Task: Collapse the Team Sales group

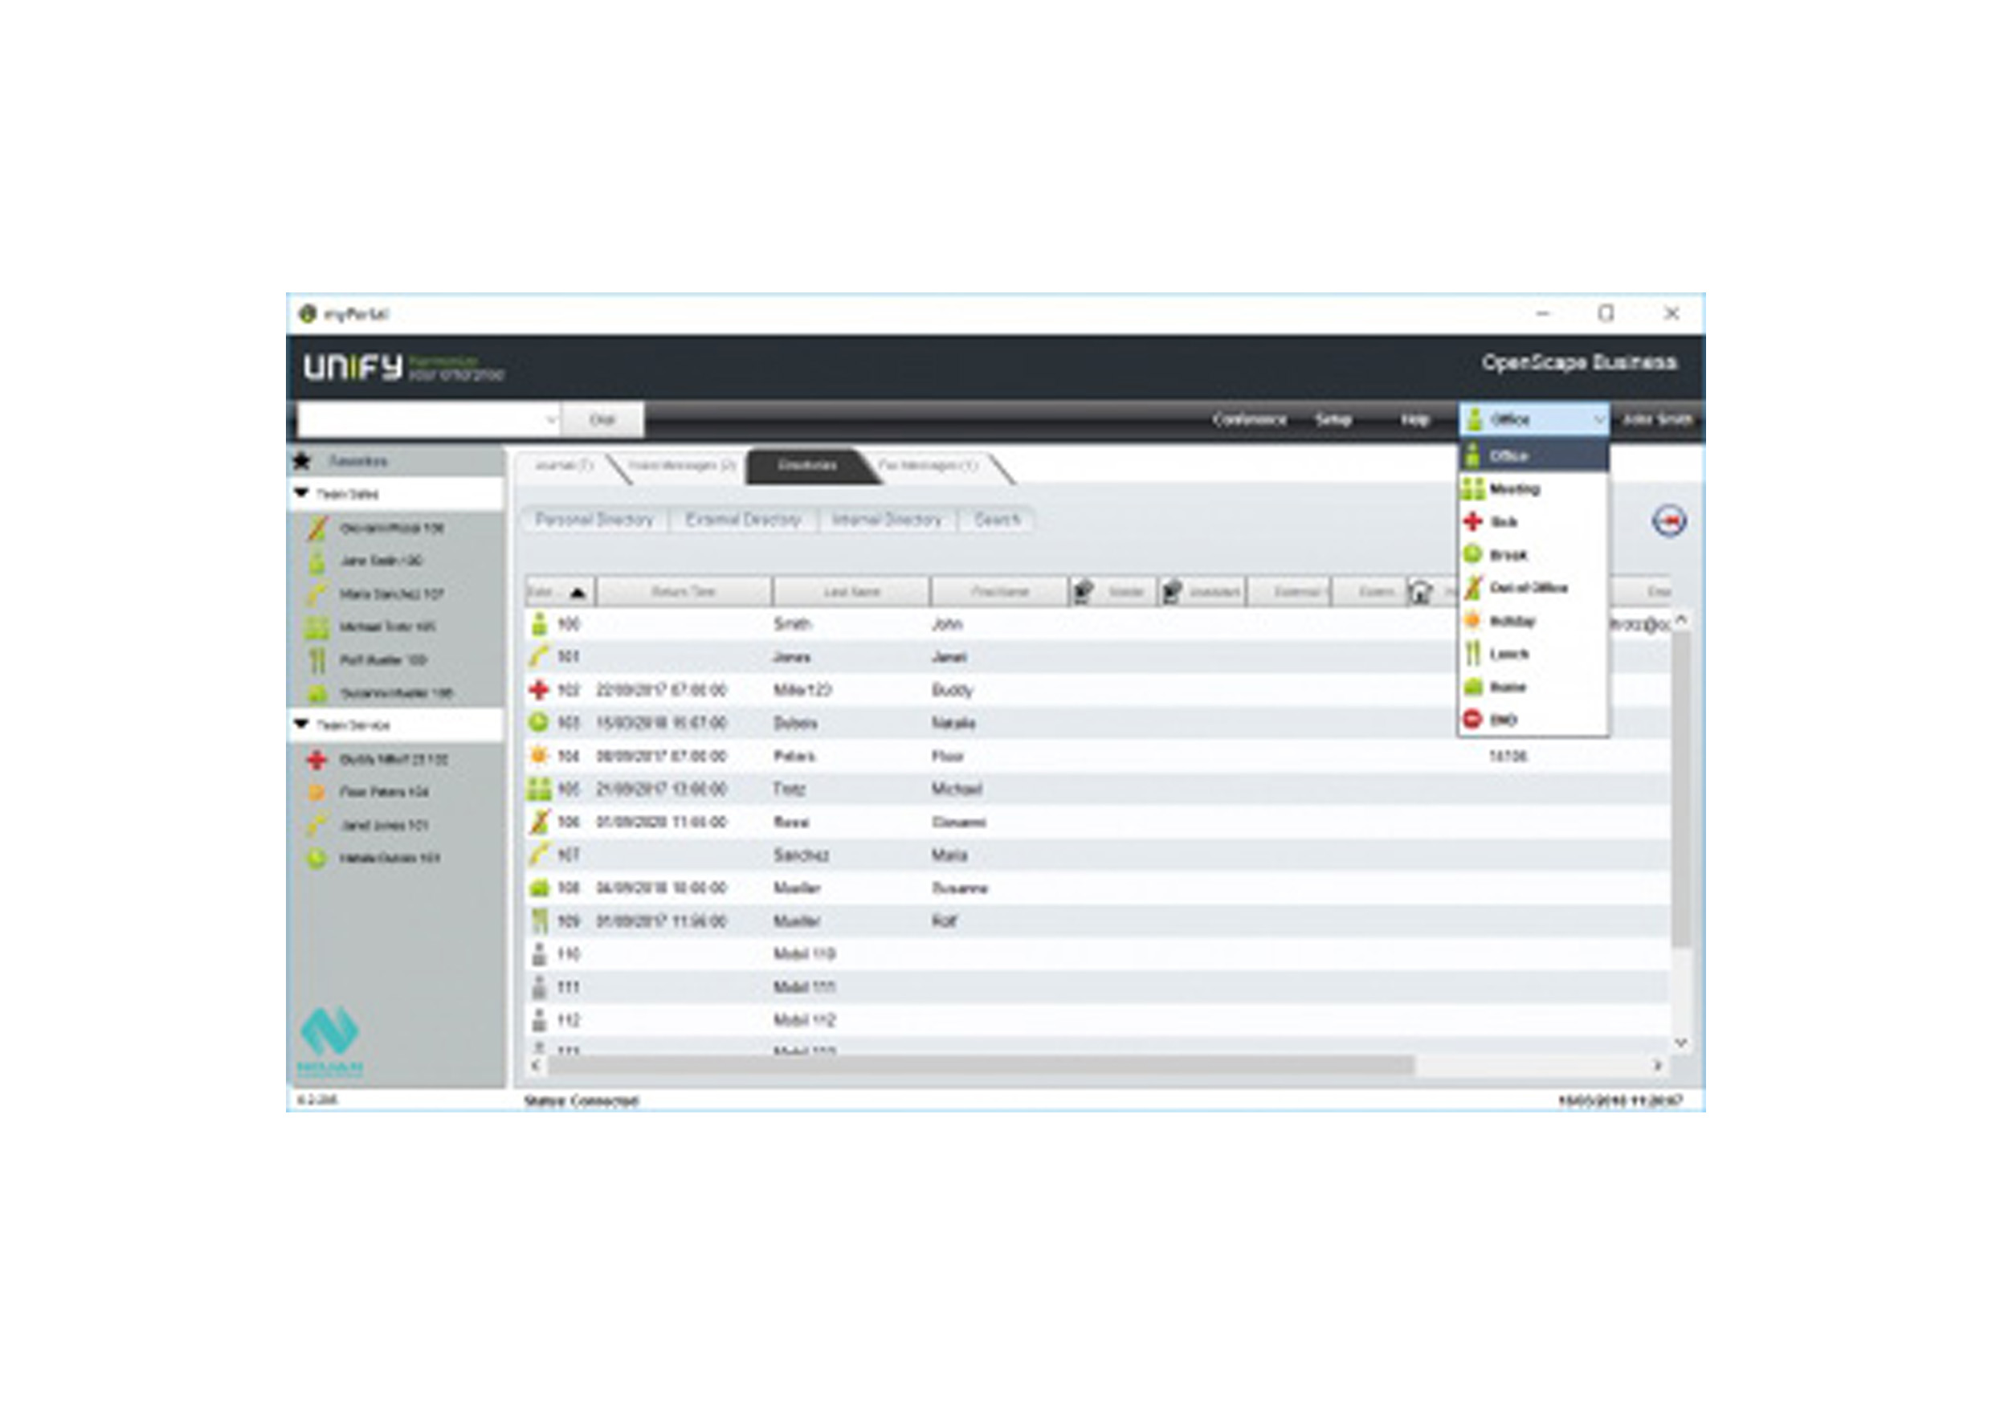Action: coord(301,493)
